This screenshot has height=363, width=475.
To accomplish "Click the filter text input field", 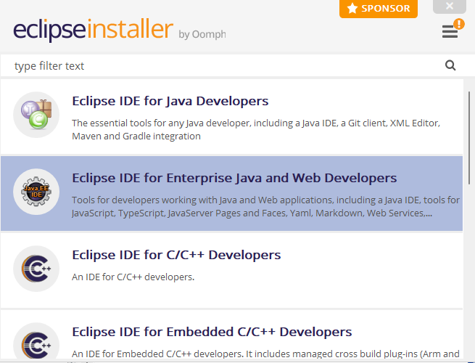I will point(221,65).
